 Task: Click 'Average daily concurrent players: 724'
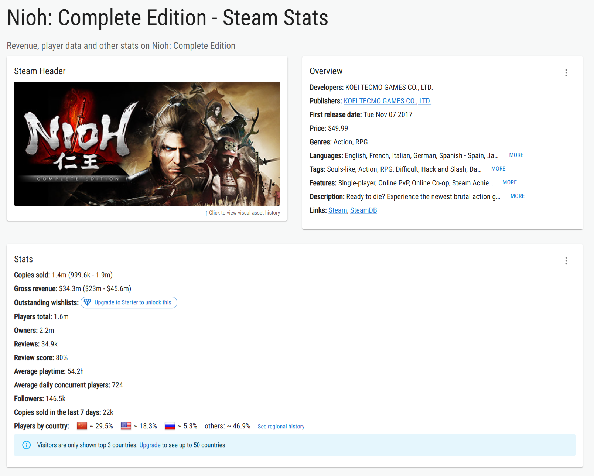click(x=68, y=385)
